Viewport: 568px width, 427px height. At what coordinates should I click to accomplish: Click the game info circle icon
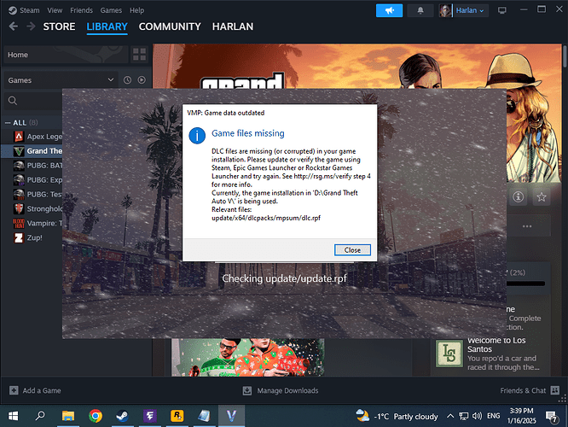click(517, 196)
